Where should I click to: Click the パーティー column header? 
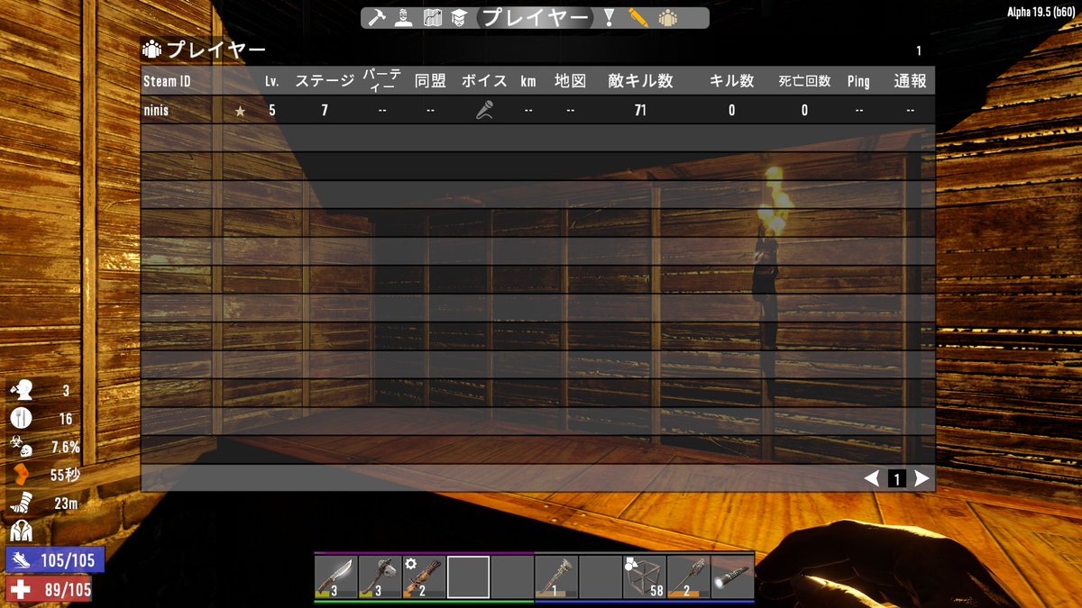[x=382, y=80]
